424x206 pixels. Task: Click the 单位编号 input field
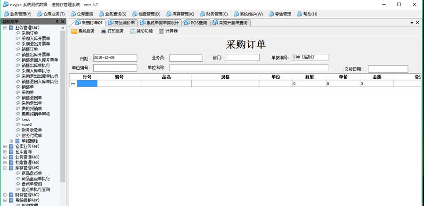[115, 68]
